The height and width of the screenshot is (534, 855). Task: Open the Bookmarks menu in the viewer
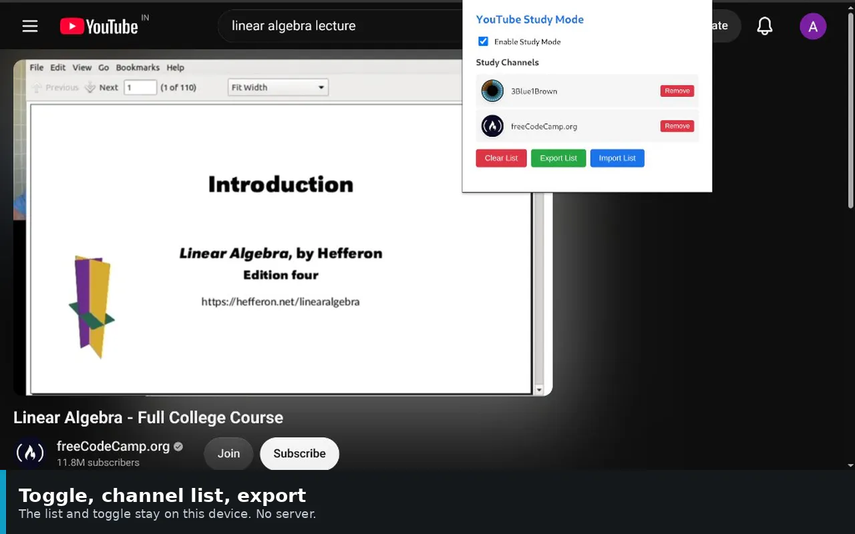(x=138, y=67)
